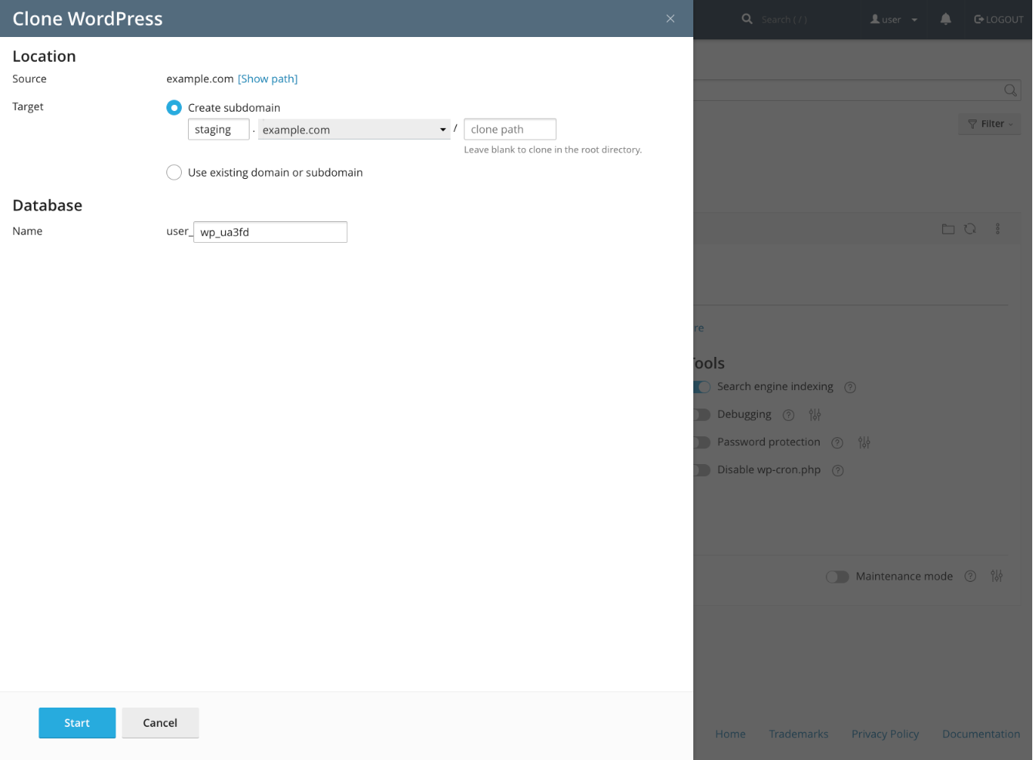This screenshot has width=1033, height=760.
Task: Open the three-dot overflow menu
Action: 998,228
